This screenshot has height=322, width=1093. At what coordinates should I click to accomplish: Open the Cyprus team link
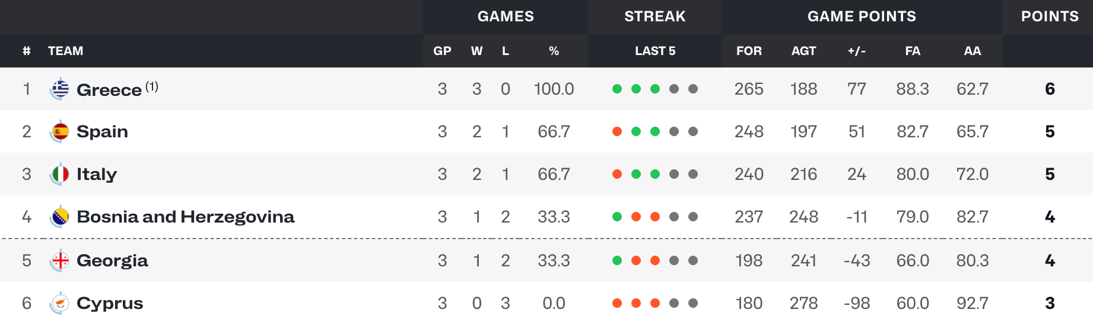point(110,303)
